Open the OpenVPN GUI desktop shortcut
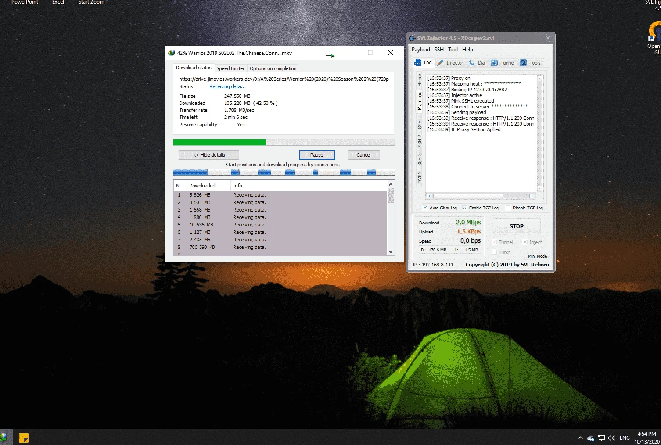 pos(654,39)
